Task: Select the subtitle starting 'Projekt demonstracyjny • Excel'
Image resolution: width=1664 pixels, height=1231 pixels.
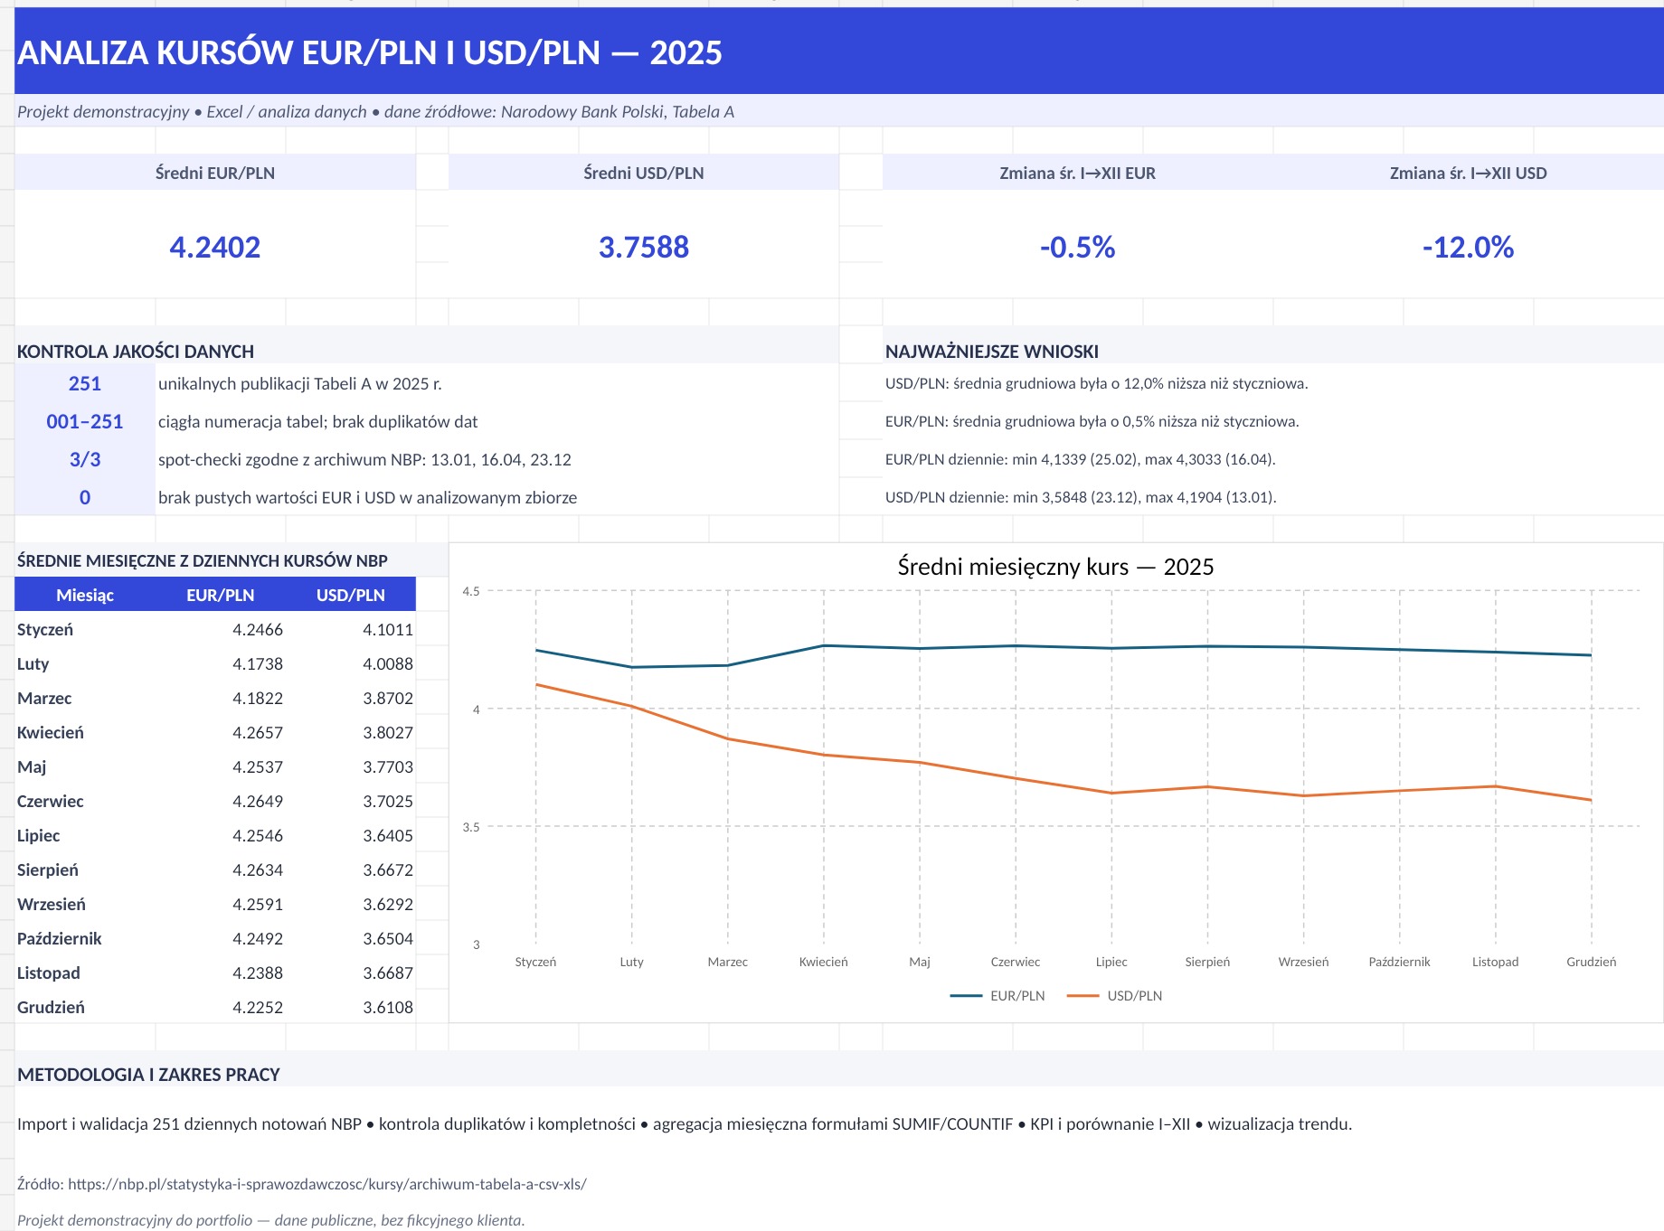Action: [x=375, y=112]
